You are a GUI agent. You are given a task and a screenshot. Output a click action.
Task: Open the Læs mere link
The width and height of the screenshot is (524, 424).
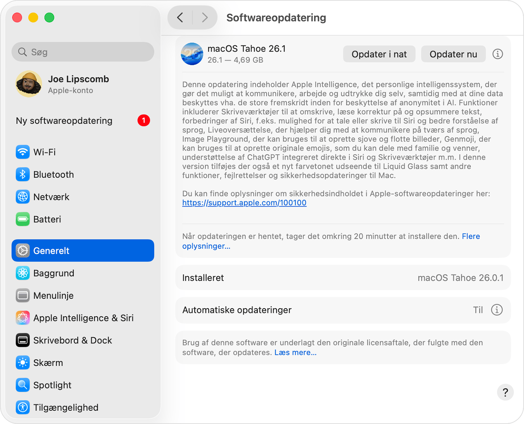295,352
